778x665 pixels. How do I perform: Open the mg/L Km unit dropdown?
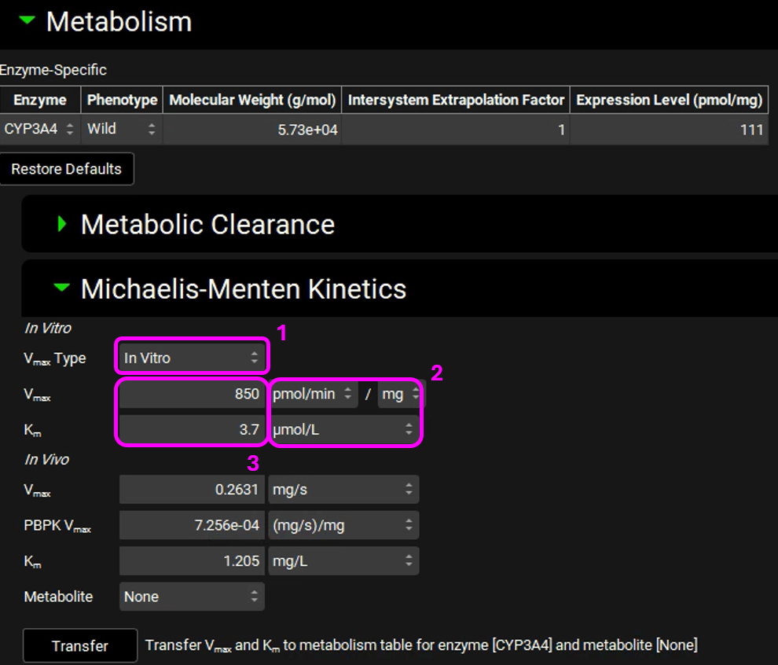point(343,561)
